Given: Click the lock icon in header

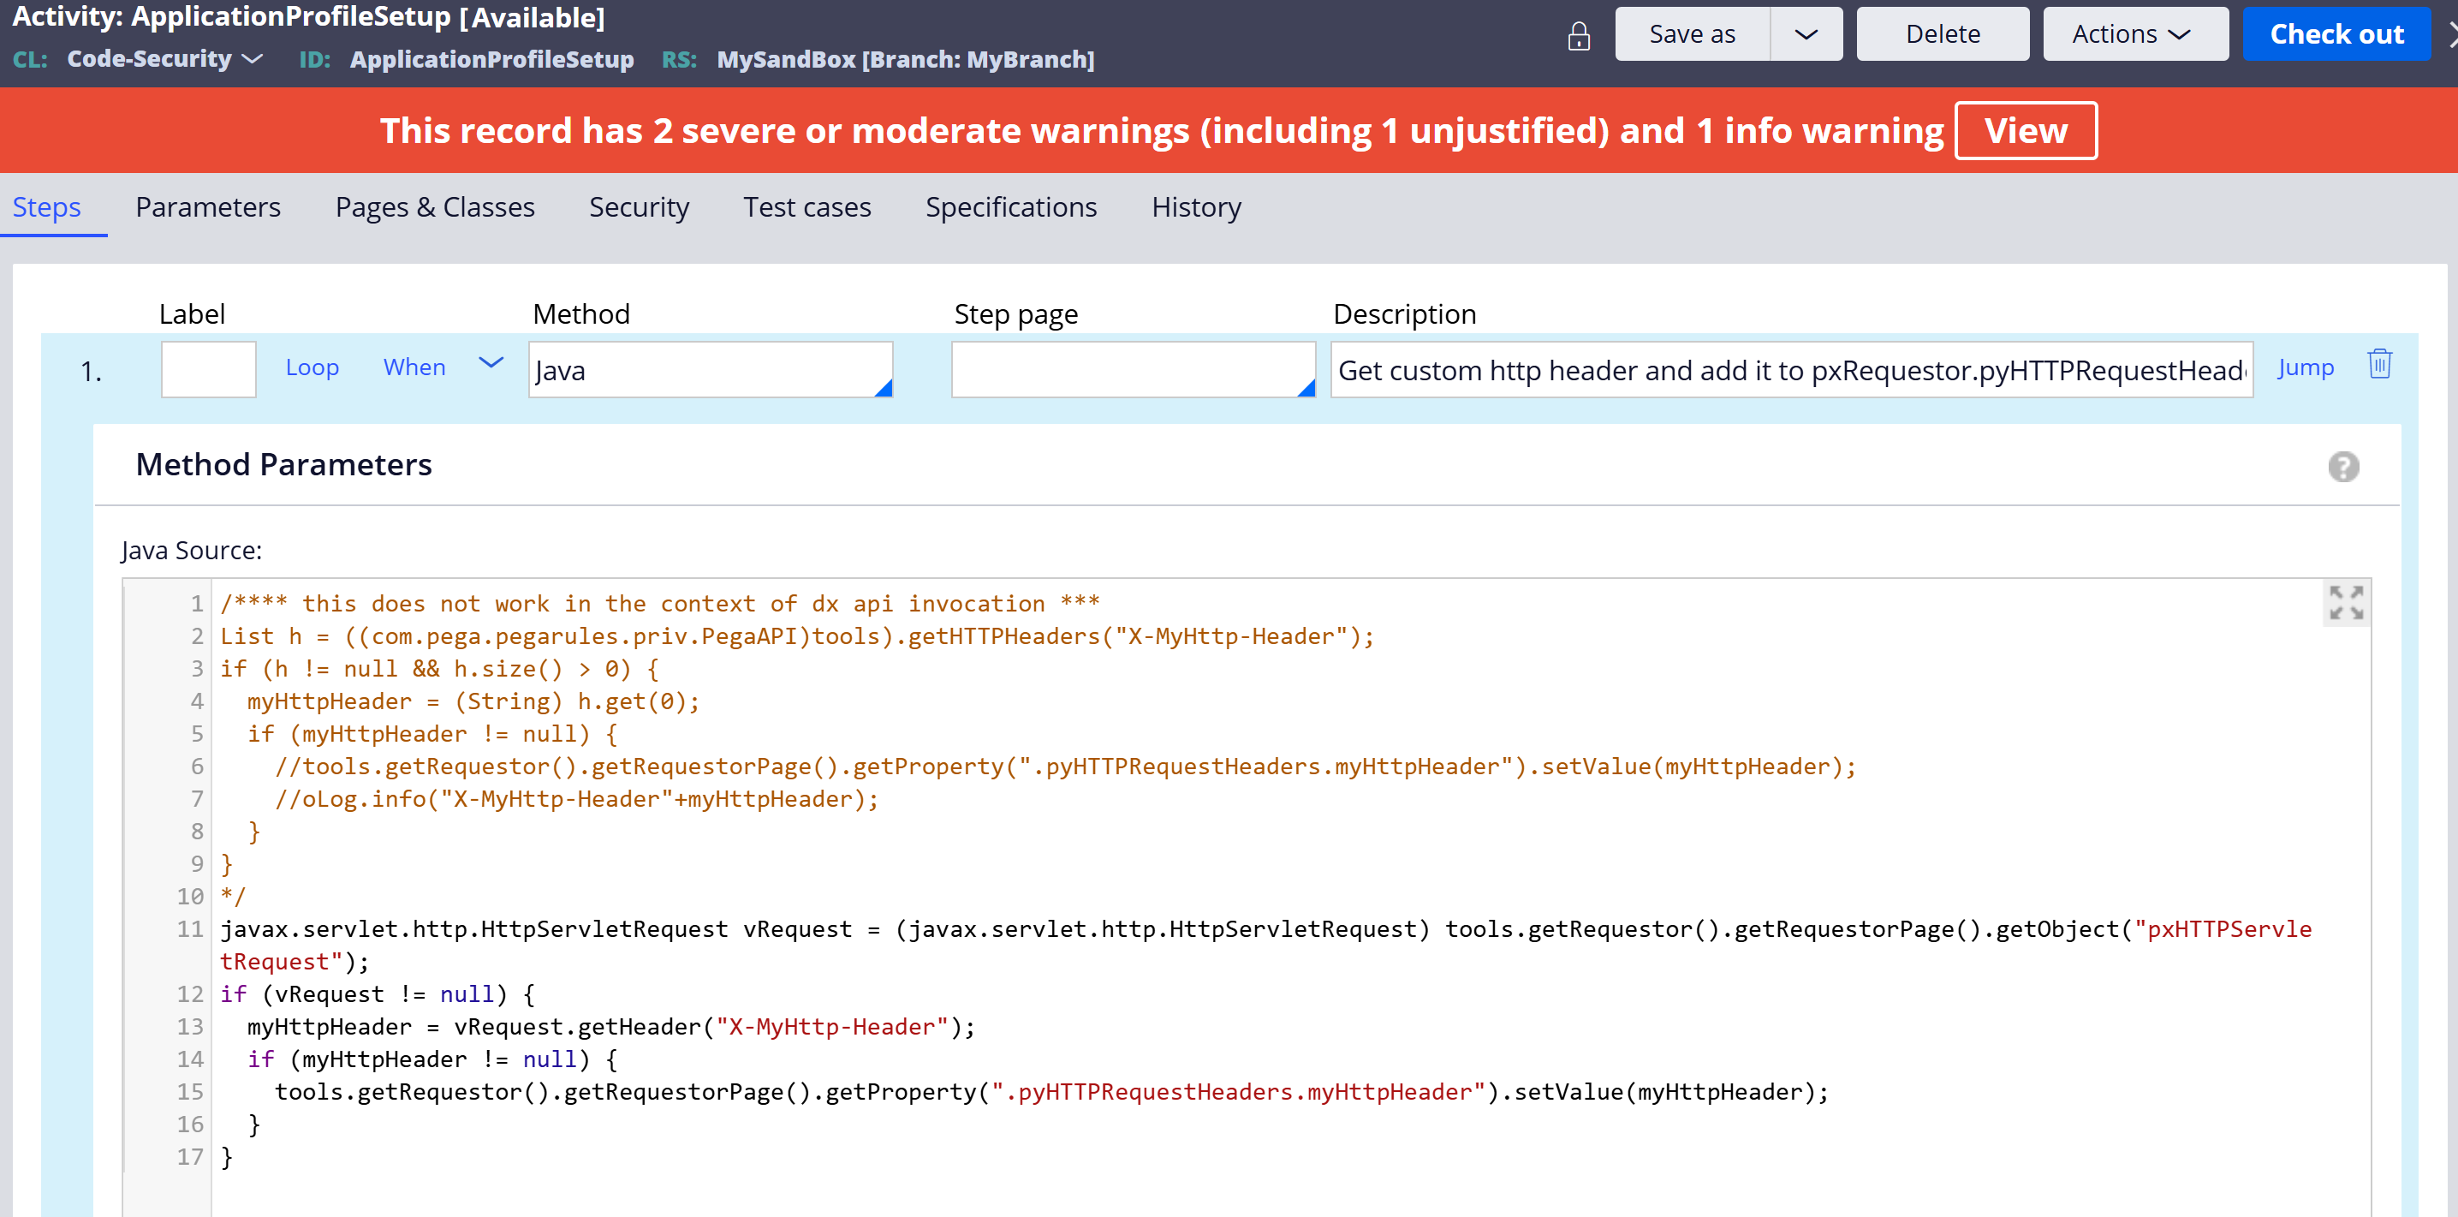Looking at the screenshot, I should click(x=1580, y=36).
